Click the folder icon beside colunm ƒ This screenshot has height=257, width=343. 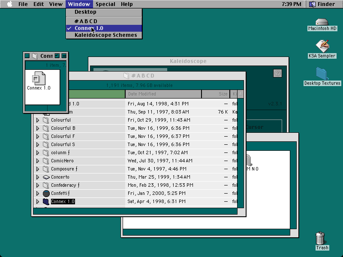coord(46,152)
